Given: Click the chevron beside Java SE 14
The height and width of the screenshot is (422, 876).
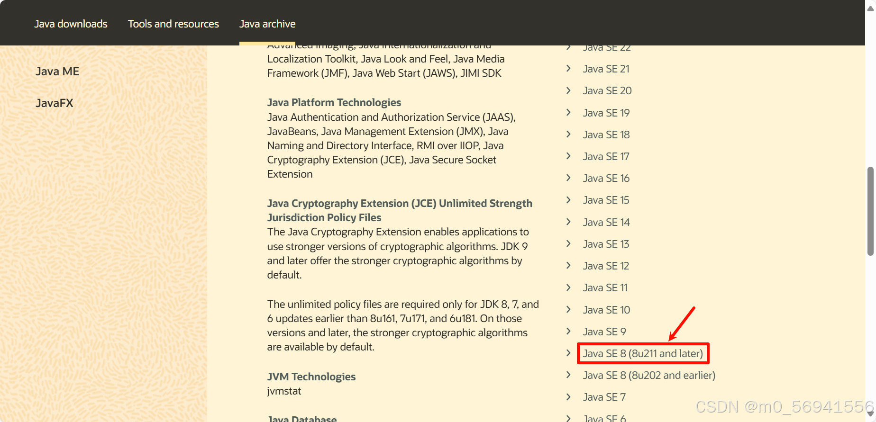Looking at the screenshot, I should [568, 222].
